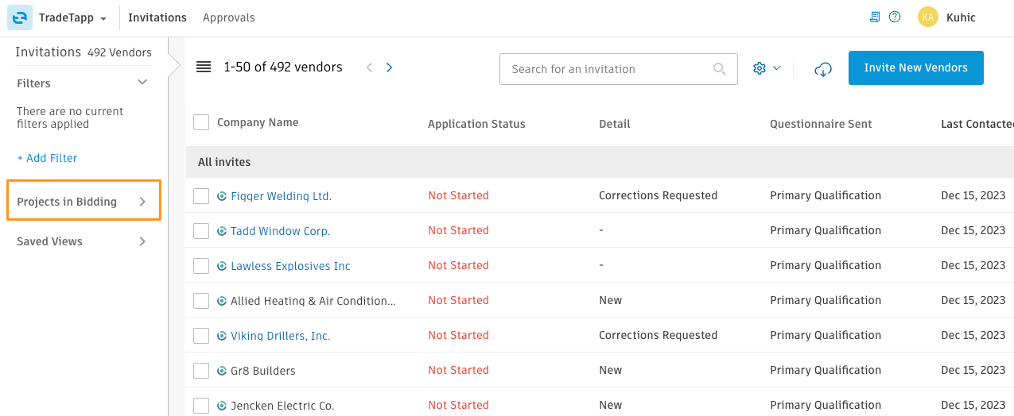Click the Invite New Vendors button
This screenshot has width=1014, height=416.
click(x=916, y=67)
